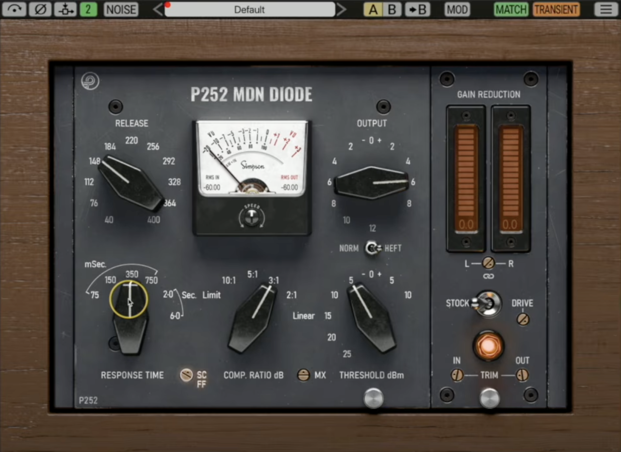Click the 12 output mark
This screenshot has height=452, width=621.
(372, 229)
